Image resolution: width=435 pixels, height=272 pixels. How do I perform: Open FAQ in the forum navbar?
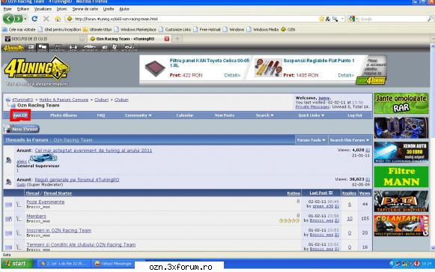coord(101,115)
